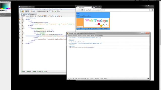This screenshot has height=90, width=161.
Task: Open the Help menu in NetBeans
Action: coord(61,9)
